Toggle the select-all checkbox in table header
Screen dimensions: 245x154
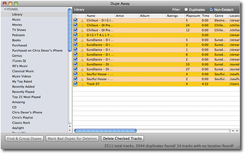point(75,16)
